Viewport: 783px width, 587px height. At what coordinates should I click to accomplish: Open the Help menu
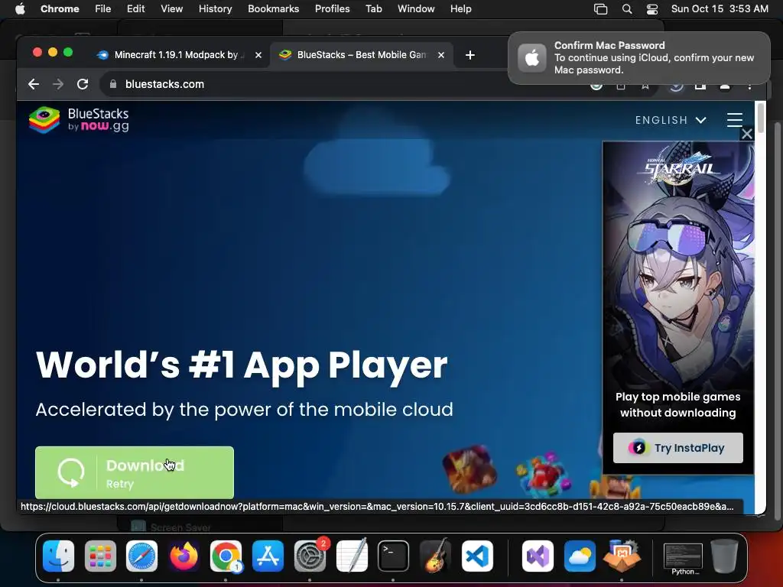[460, 9]
